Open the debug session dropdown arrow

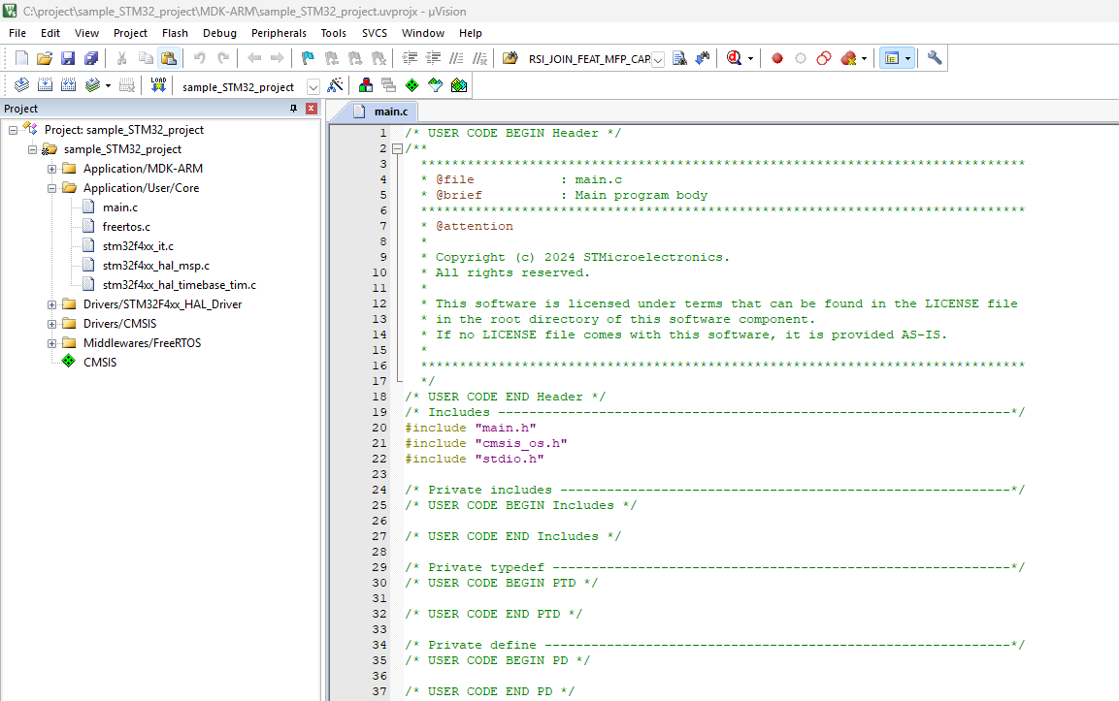click(751, 58)
